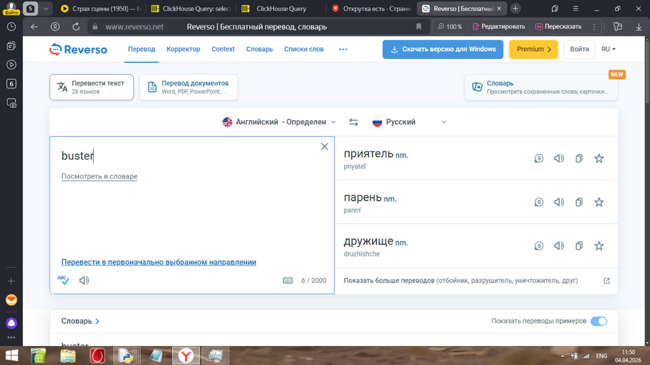Click 'Редактировать' in browser toolbar
The height and width of the screenshot is (365, 650).
coord(499,27)
